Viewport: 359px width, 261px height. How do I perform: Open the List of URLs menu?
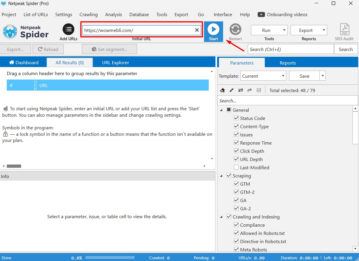pos(36,14)
